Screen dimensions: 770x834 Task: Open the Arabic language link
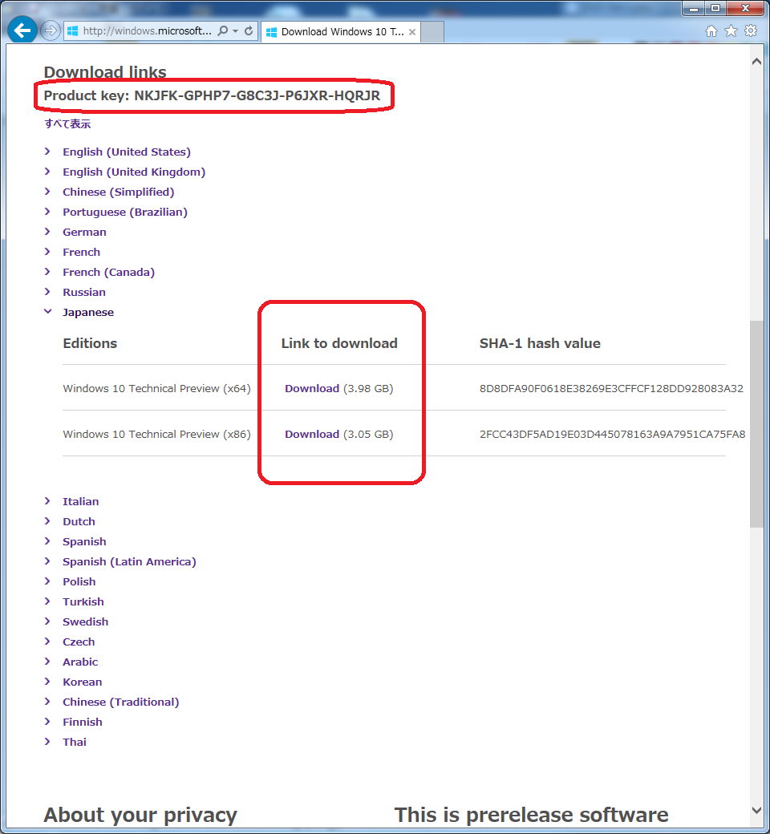(80, 662)
